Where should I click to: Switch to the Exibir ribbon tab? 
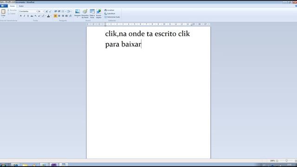(x=21, y=6)
